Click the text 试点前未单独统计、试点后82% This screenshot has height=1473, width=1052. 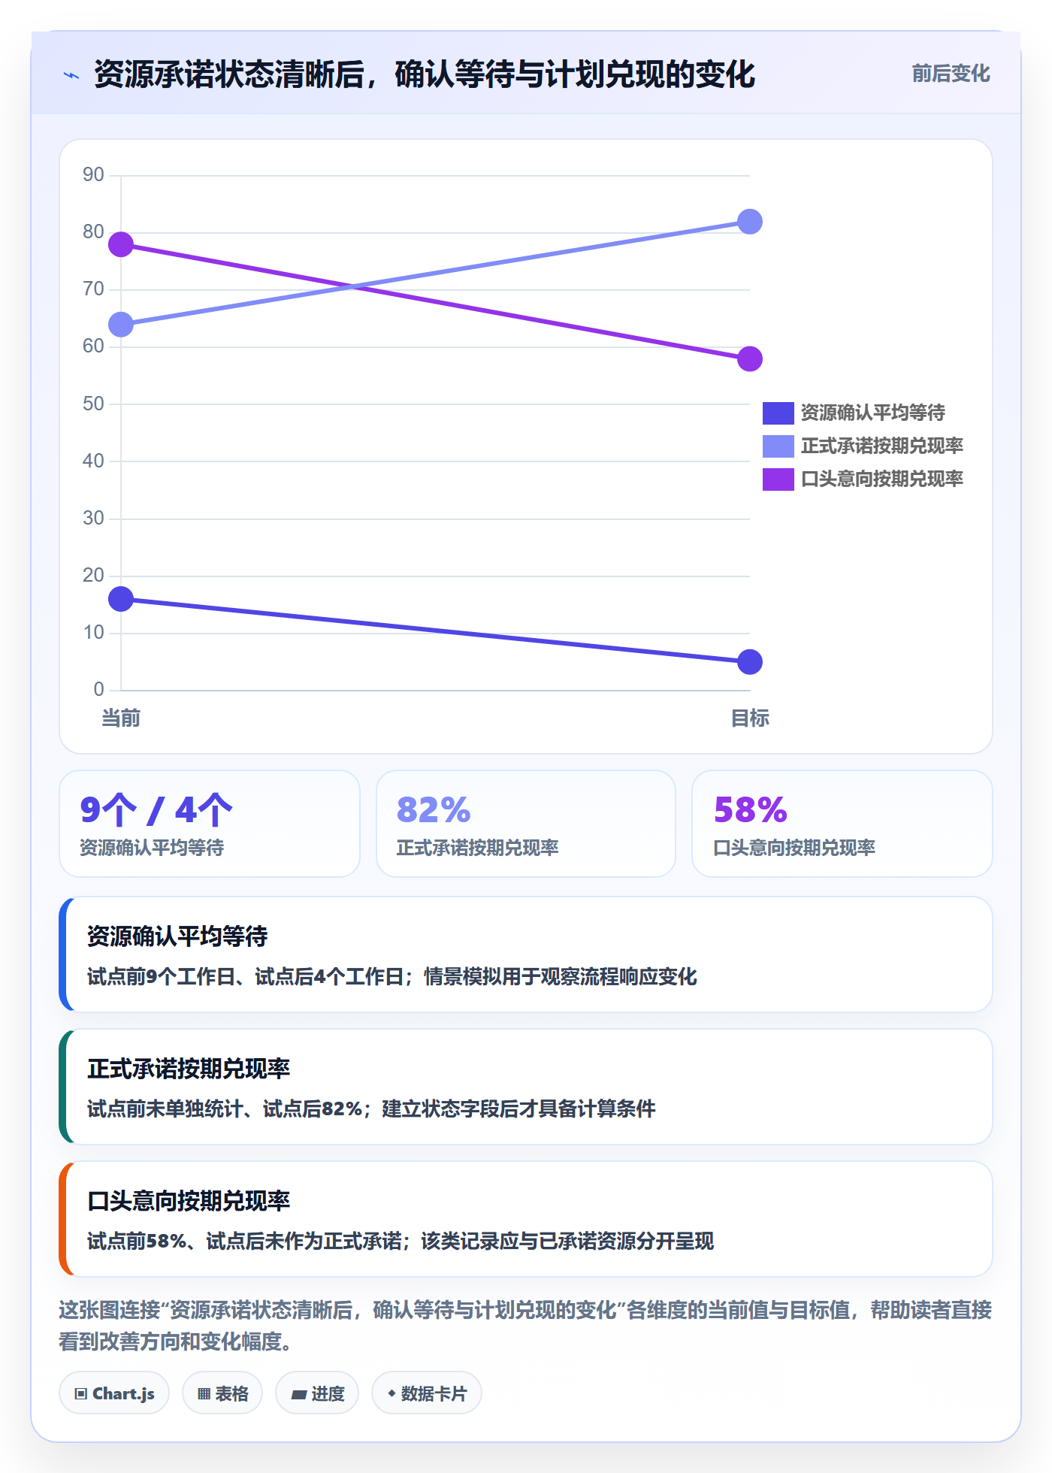click(x=225, y=1109)
